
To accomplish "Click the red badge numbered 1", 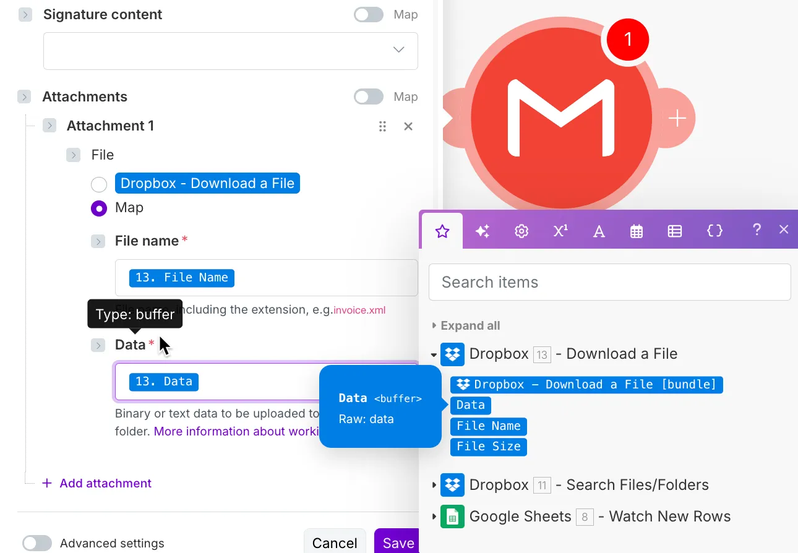I will [628, 40].
